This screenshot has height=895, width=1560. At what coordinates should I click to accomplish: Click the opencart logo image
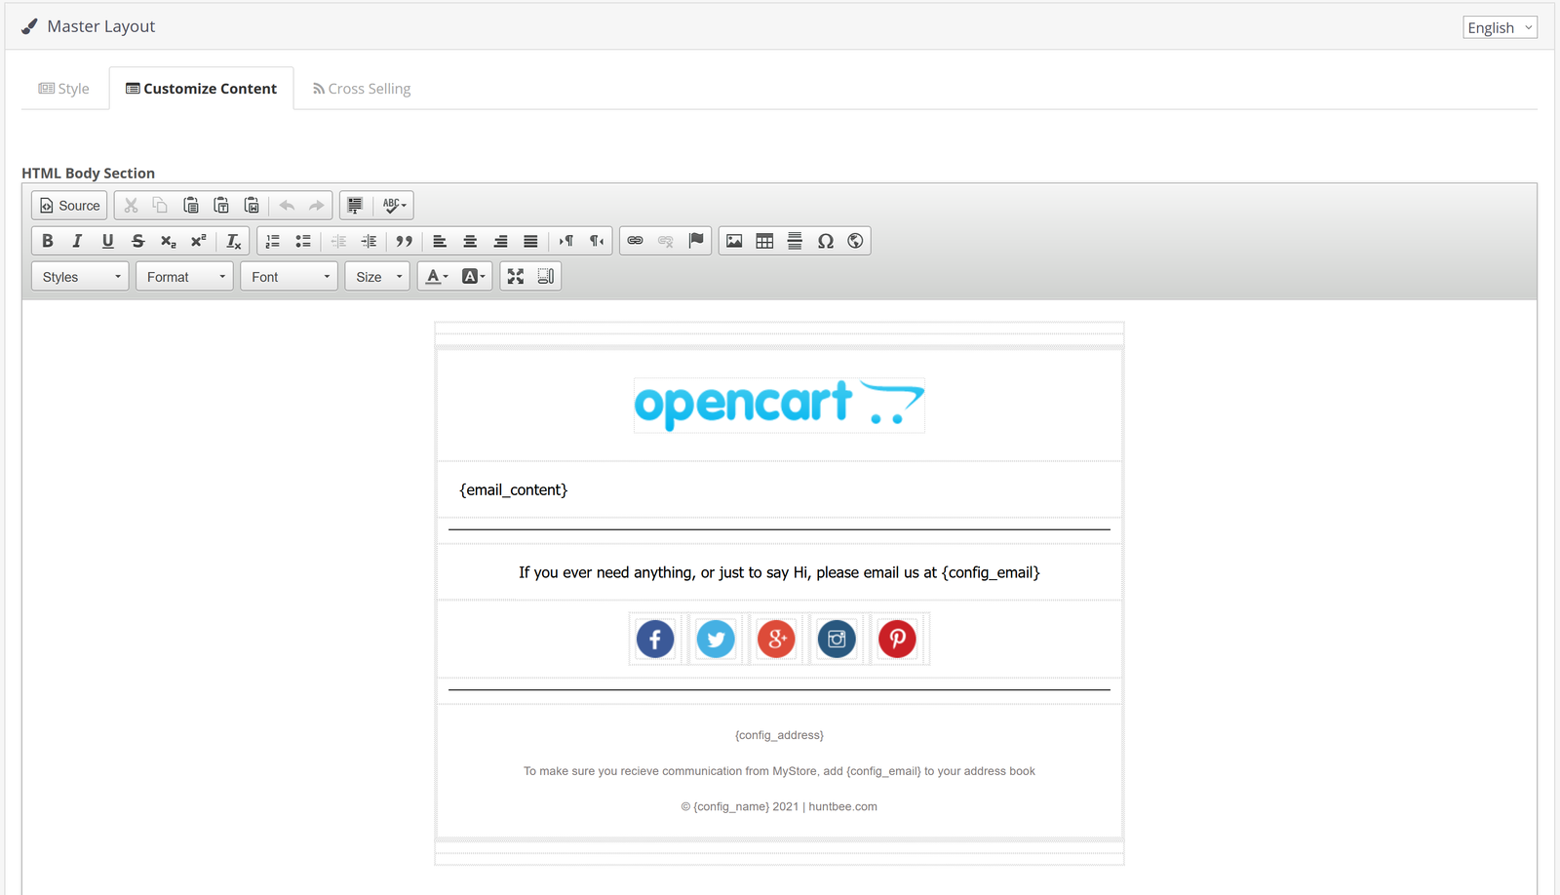click(779, 406)
